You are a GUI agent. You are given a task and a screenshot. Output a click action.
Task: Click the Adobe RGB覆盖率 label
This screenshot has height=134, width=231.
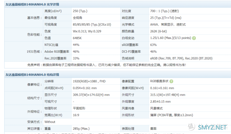[x=57, y=52]
